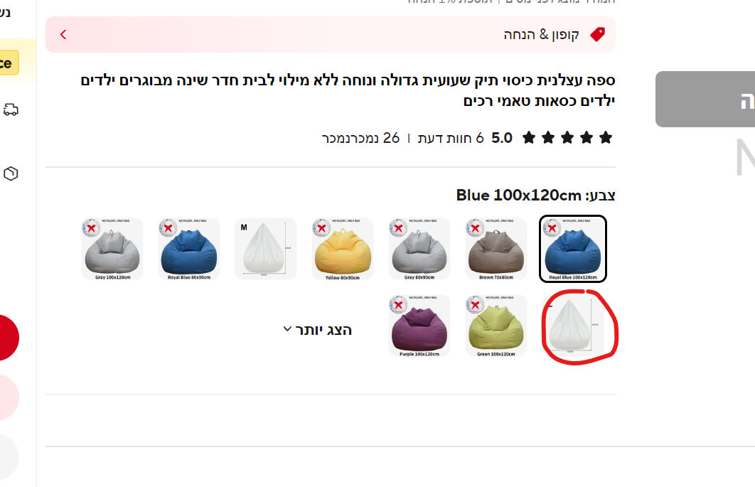Choose Brown 70x80cm bean bag option

(496, 249)
